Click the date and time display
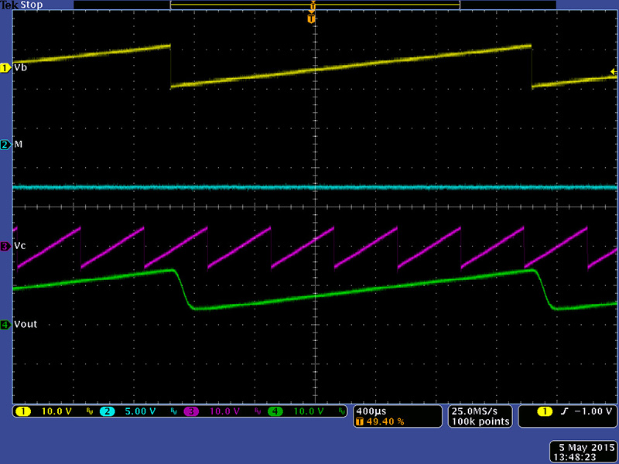This screenshot has width=619, height=464. click(582, 452)
